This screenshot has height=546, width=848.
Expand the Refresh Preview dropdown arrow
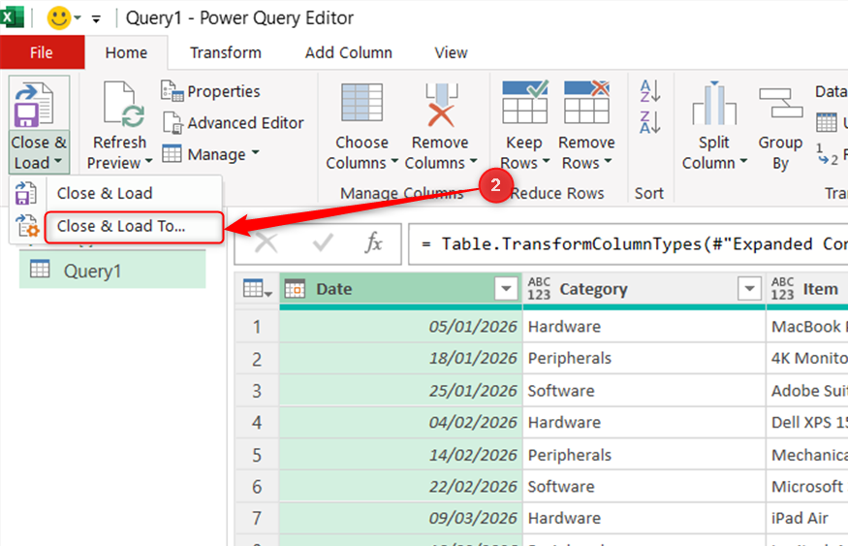point(148,161)
